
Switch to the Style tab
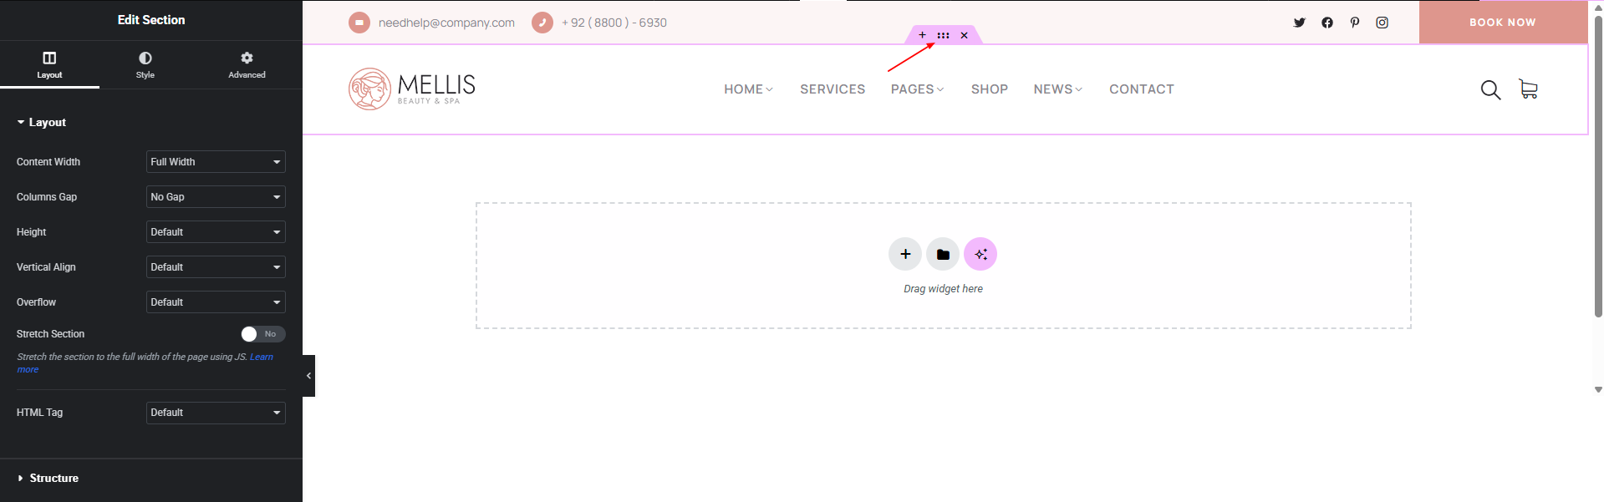click(x=145, y=65)
